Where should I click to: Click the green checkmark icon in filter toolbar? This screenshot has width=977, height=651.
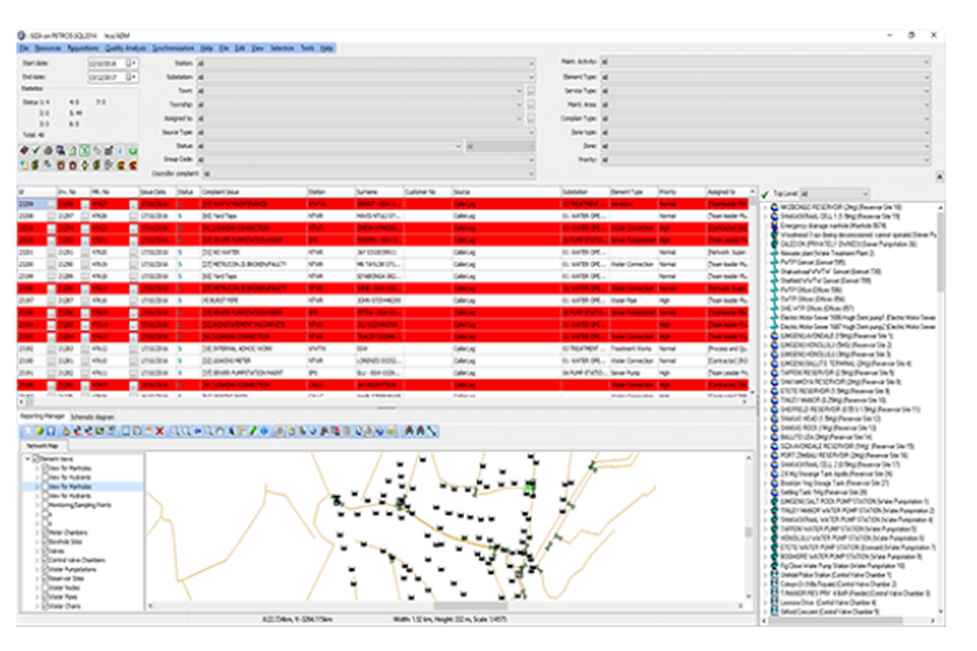tap(35, 150)
